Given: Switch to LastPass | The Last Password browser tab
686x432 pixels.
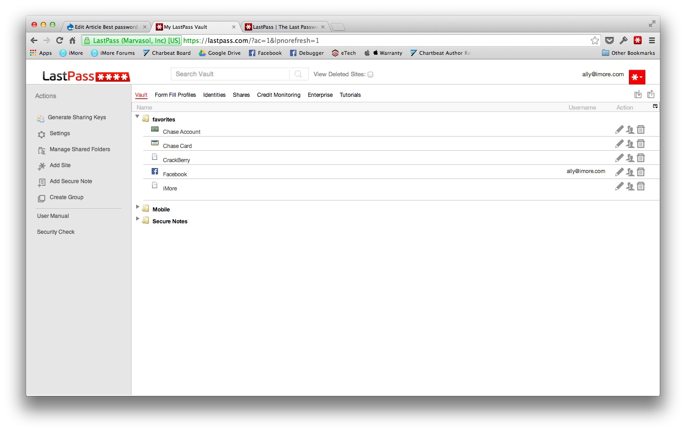Looking at the screenshot, I should 285,27.
